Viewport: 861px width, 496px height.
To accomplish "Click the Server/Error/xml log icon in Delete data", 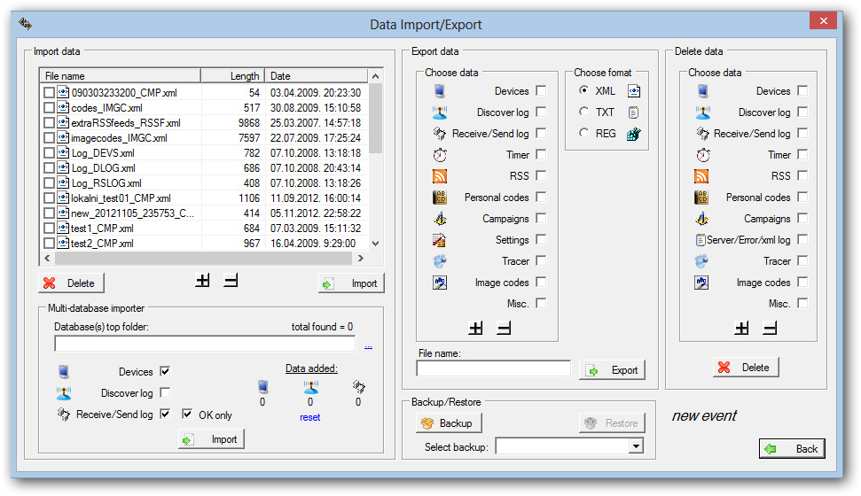I will (701, 240).
